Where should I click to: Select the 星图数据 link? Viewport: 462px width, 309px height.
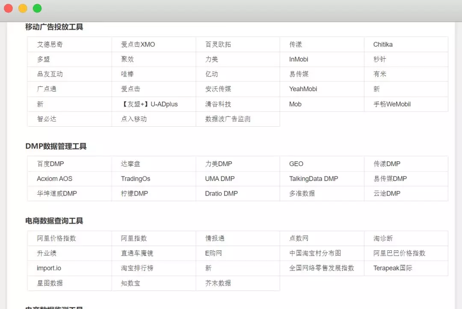50,283
